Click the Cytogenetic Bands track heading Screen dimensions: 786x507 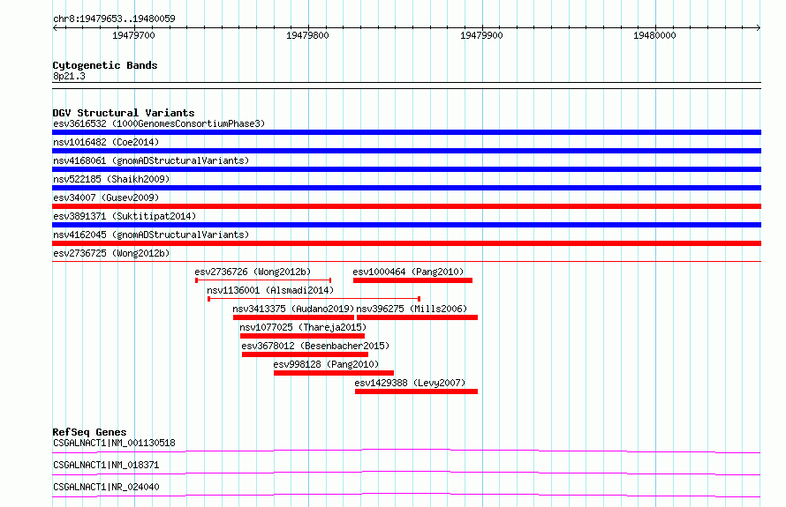point(105,65)
